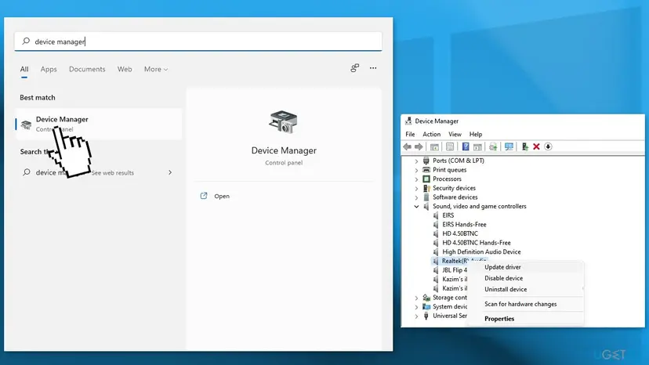Click the search feedback icon beside the three dots
The image size is (649, 365).
point(355,68)
